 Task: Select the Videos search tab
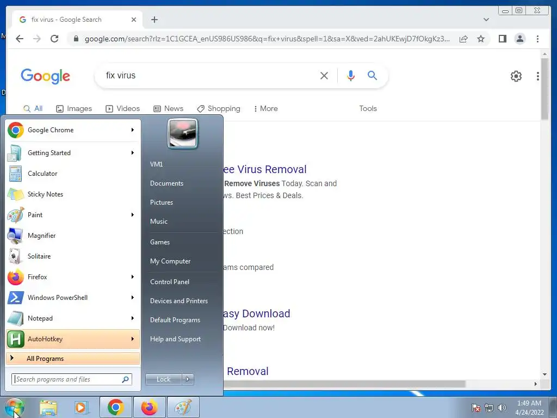click(x=122, y=108)
